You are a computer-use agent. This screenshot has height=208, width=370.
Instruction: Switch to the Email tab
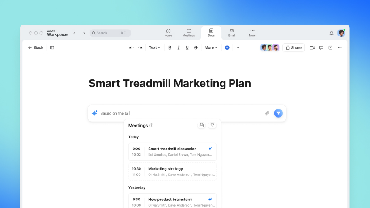[231, 33]
